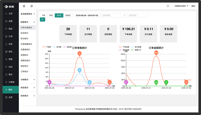Click the blue 8 payment marker
The image size is (201, 115).
click(79, 70)
